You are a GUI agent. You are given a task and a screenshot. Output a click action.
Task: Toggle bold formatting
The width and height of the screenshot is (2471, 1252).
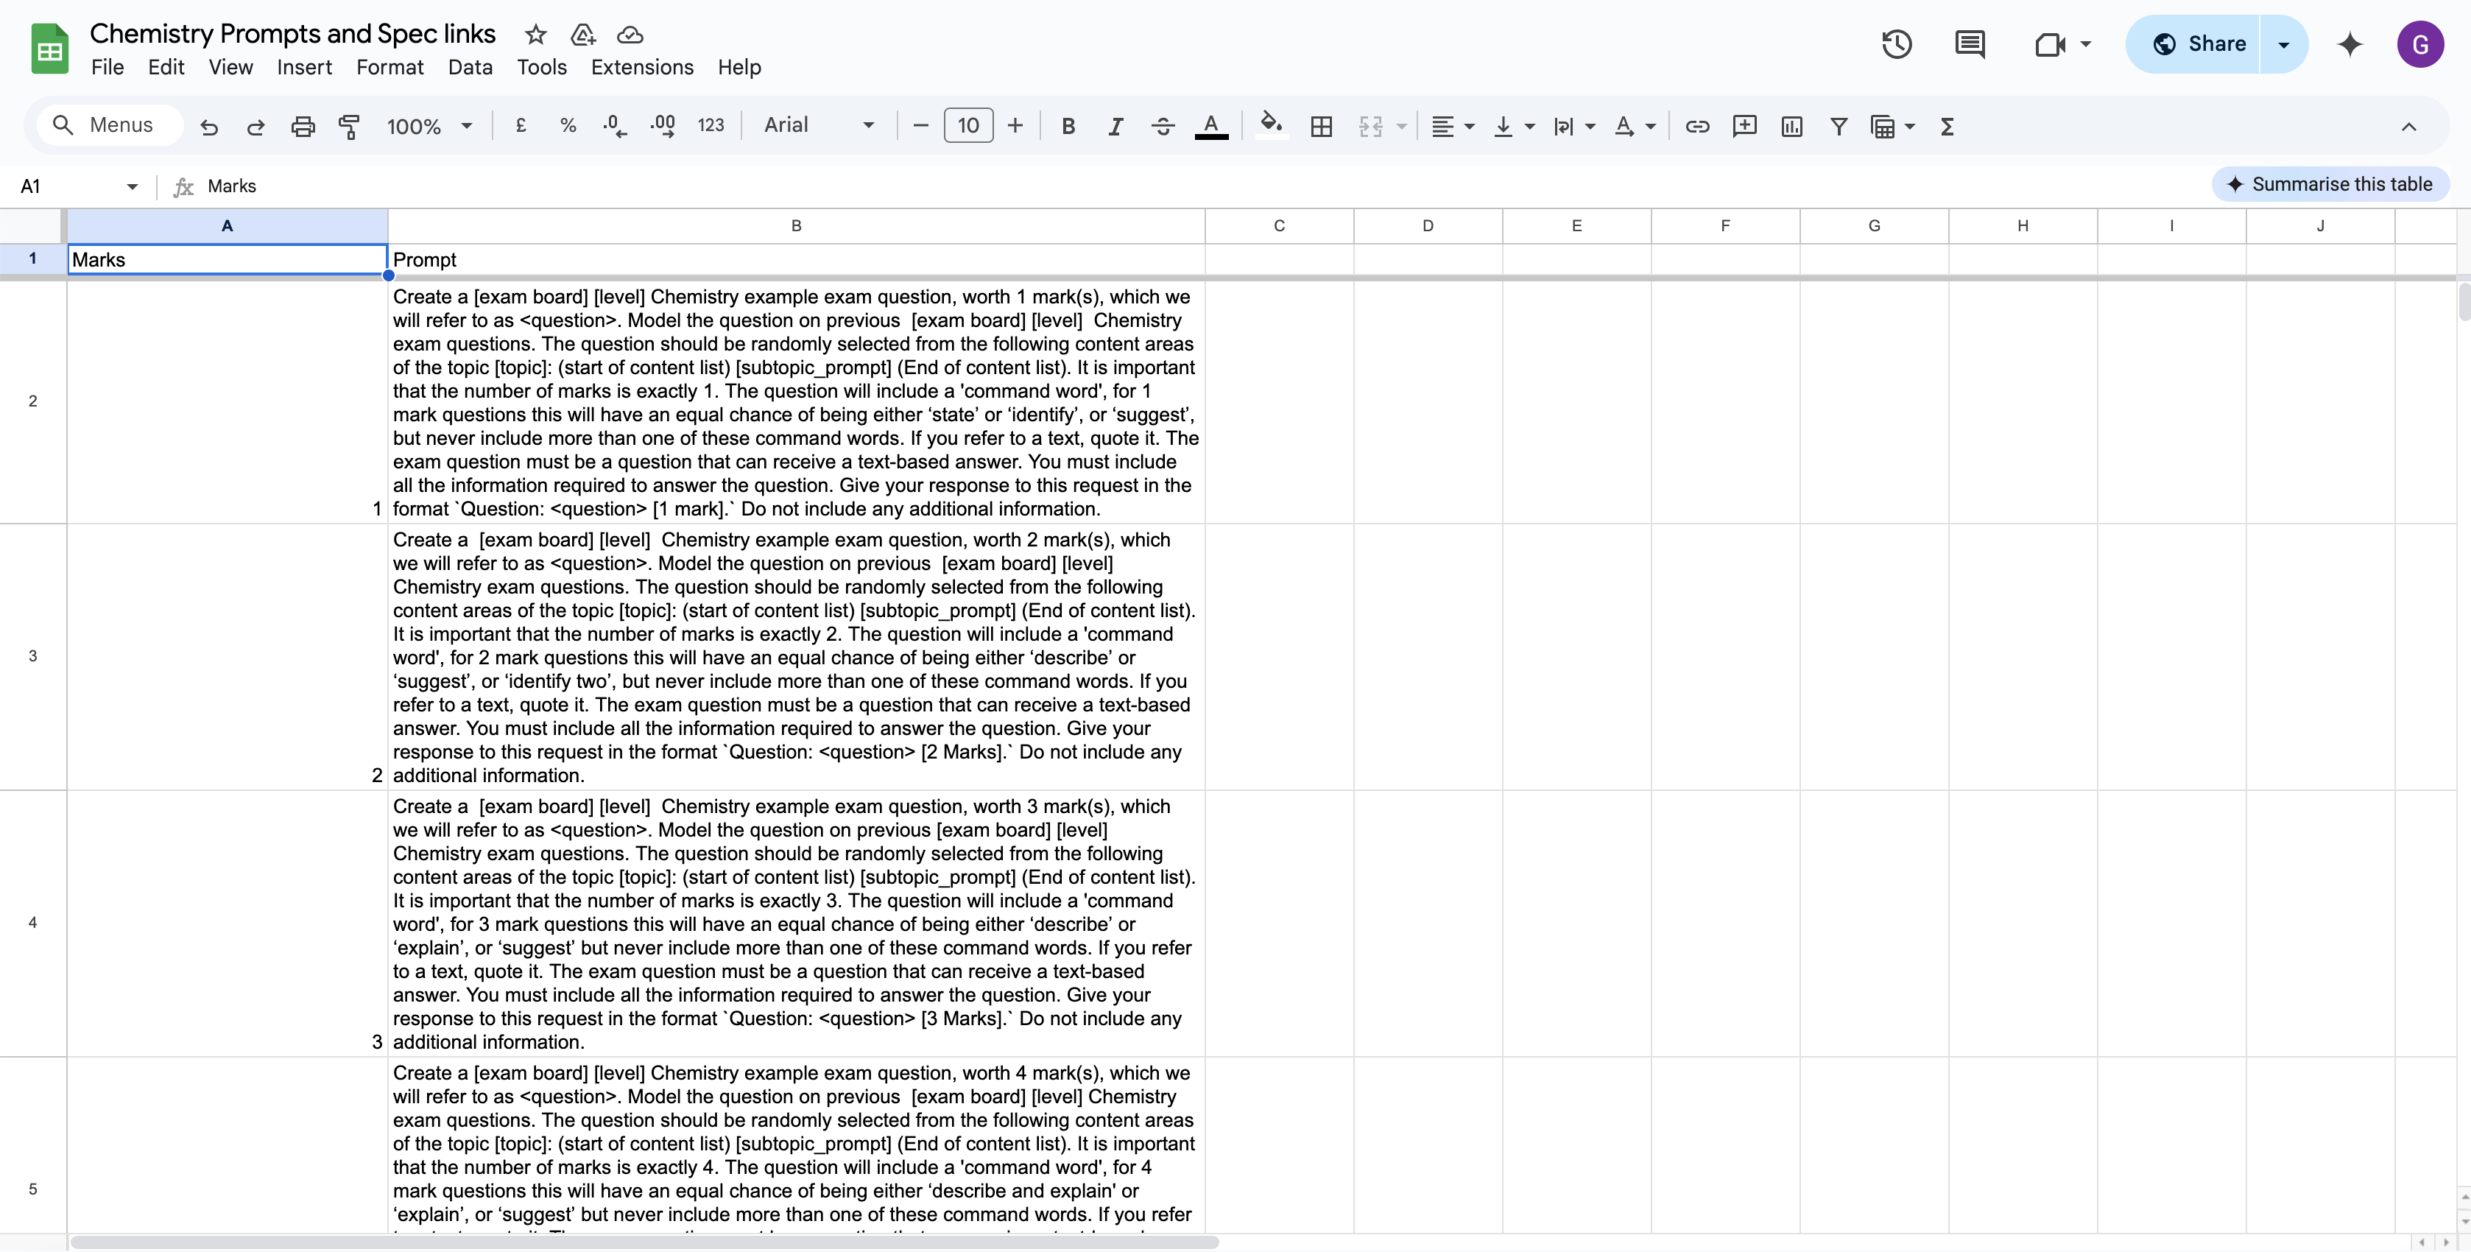coord(1068,126)
